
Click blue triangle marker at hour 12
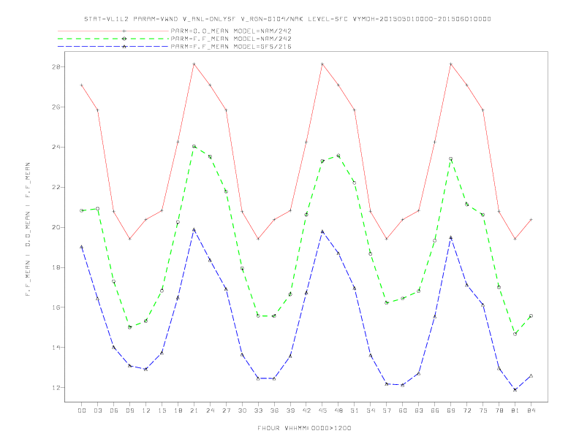(x=146, y=369)
